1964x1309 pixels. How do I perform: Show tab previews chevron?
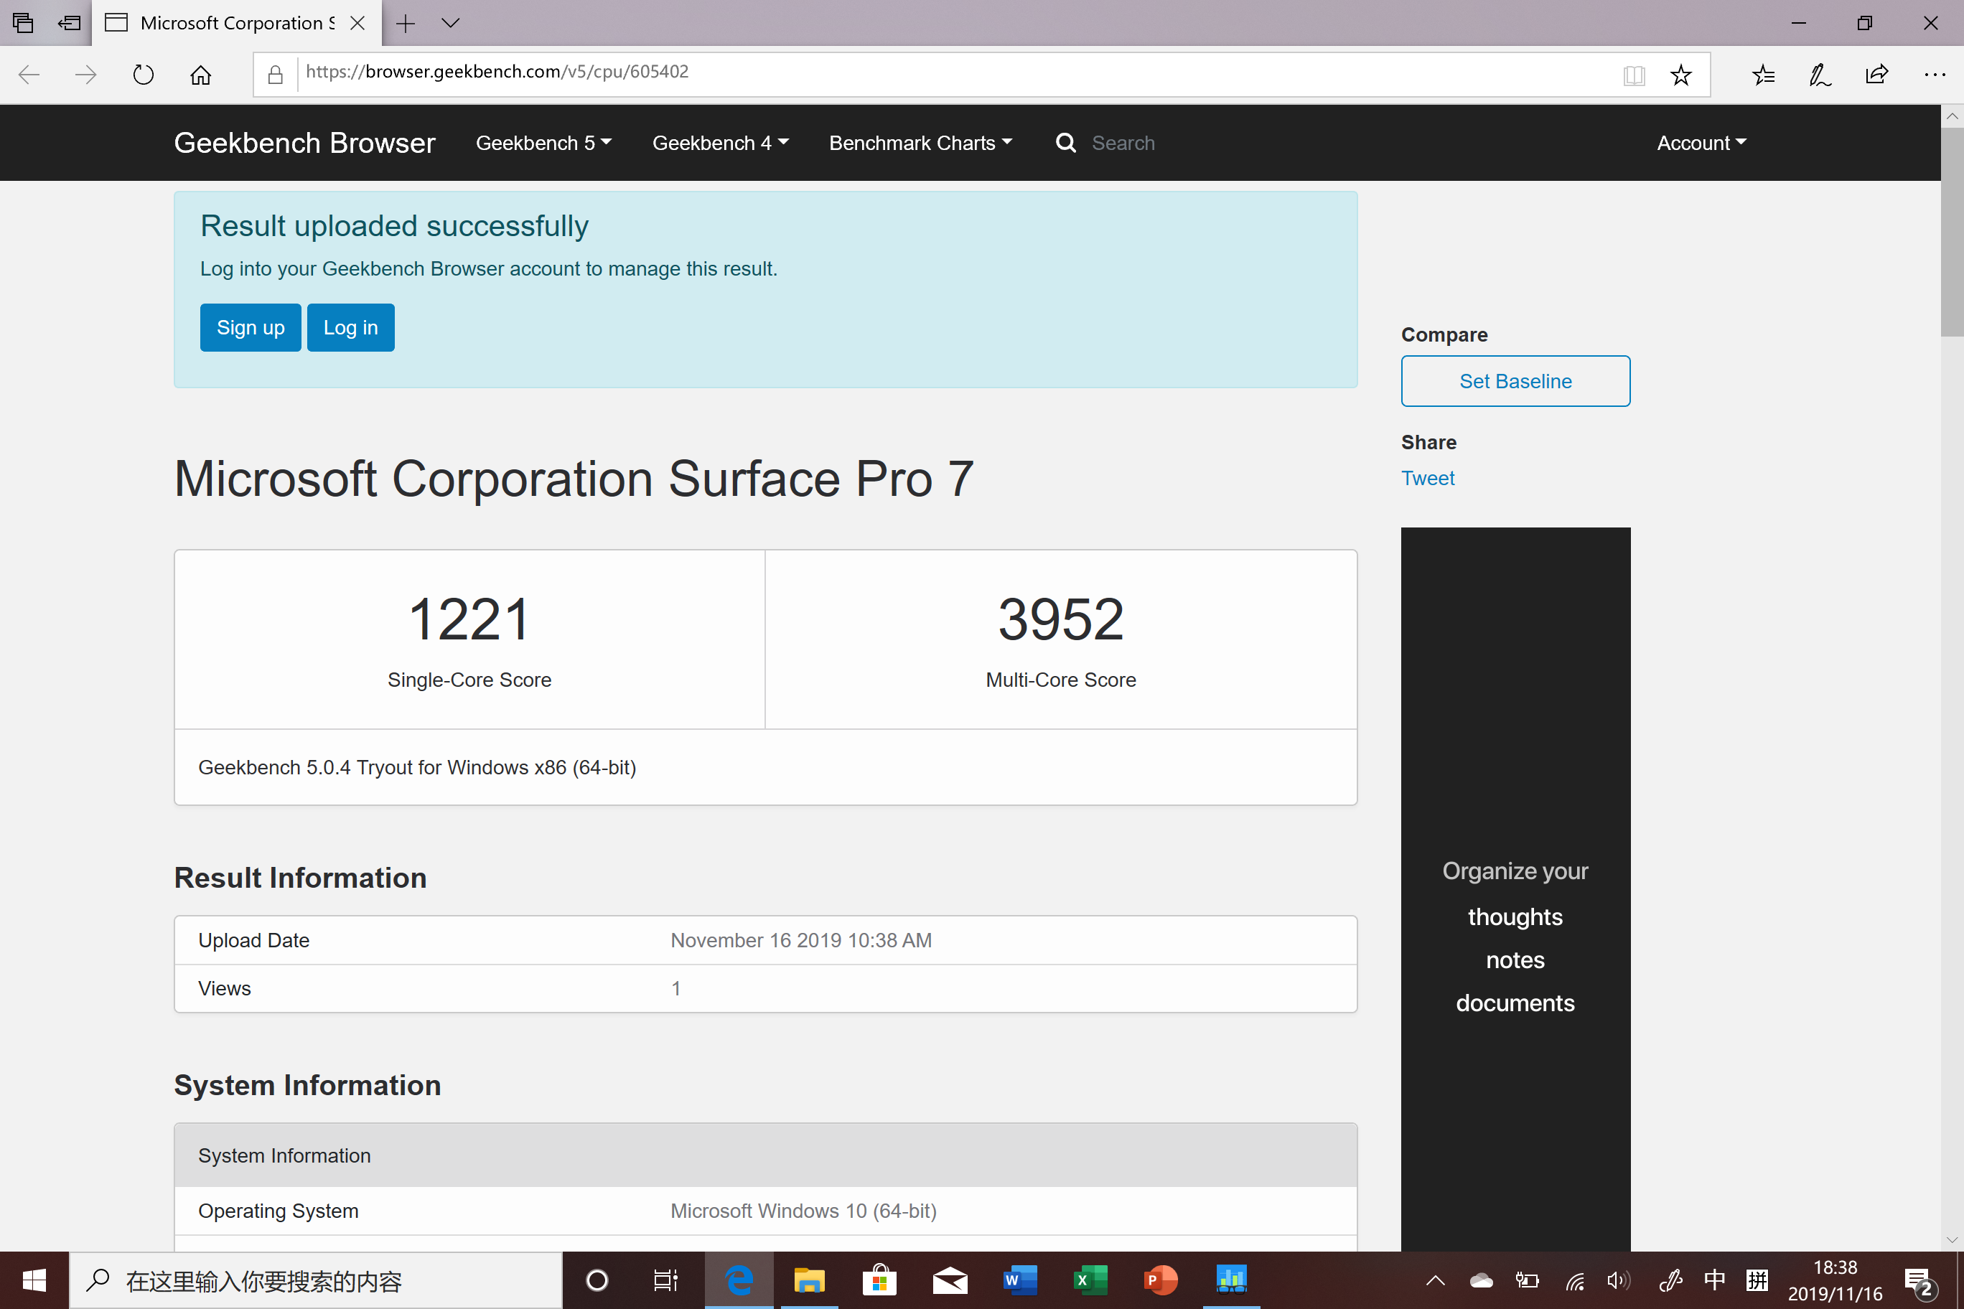[450, 24]
